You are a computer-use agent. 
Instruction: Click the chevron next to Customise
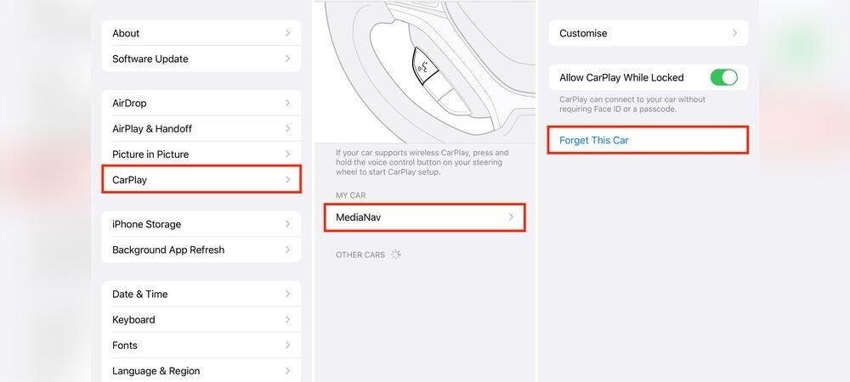pos(735,33)
